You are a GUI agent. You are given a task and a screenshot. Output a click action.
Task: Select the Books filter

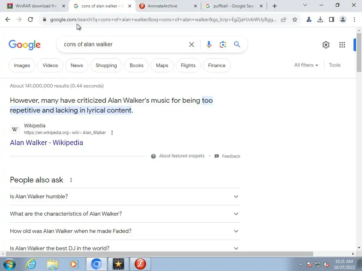136,65
